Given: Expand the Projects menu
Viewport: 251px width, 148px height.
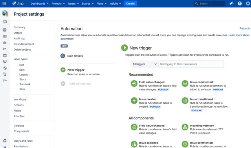Looking at the screenshot, I should pos(58,3).
